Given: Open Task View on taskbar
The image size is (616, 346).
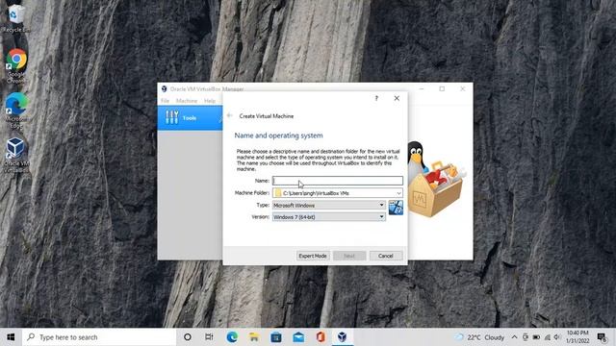Looking at the screenshot, I should [209, 337].
